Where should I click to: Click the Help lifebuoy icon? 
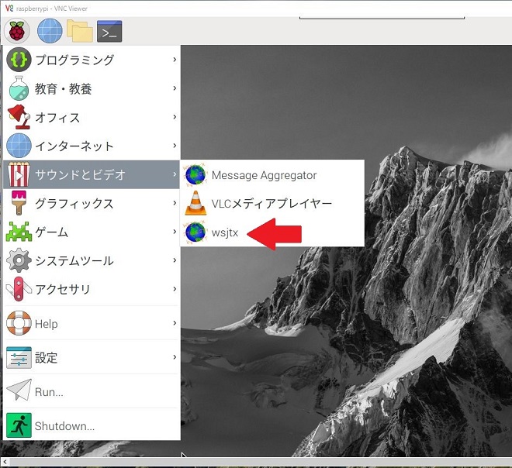(x=19, y=323)
